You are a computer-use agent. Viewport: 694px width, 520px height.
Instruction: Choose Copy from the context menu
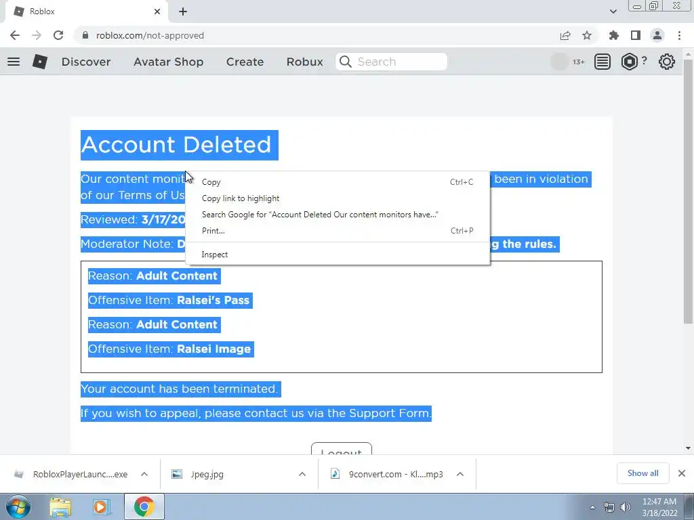[x=338, y=182]
